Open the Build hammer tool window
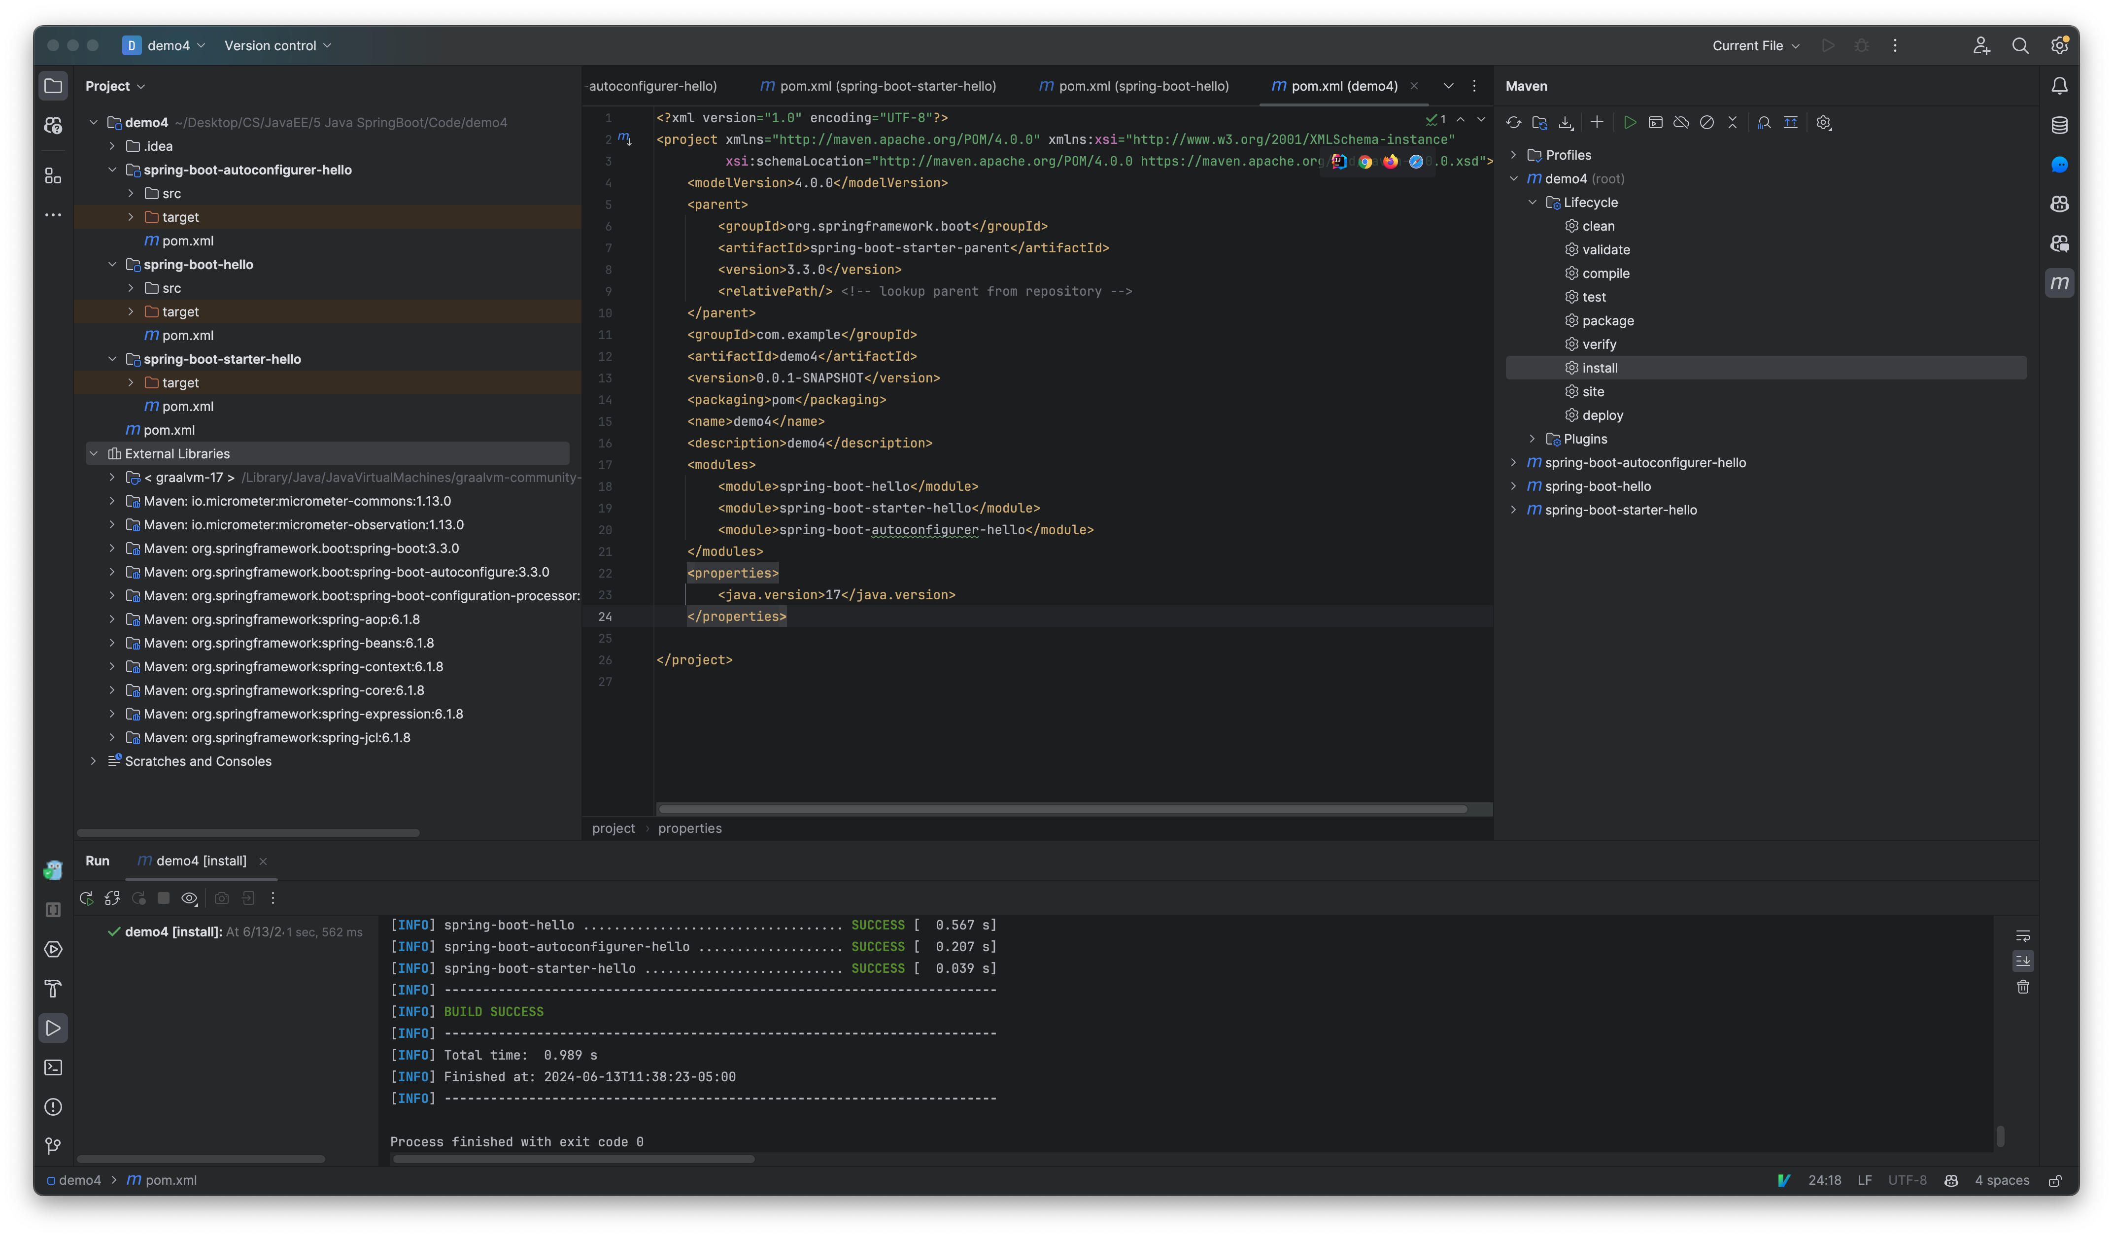Screen dimensions: 2113x1237 point(53,989)
